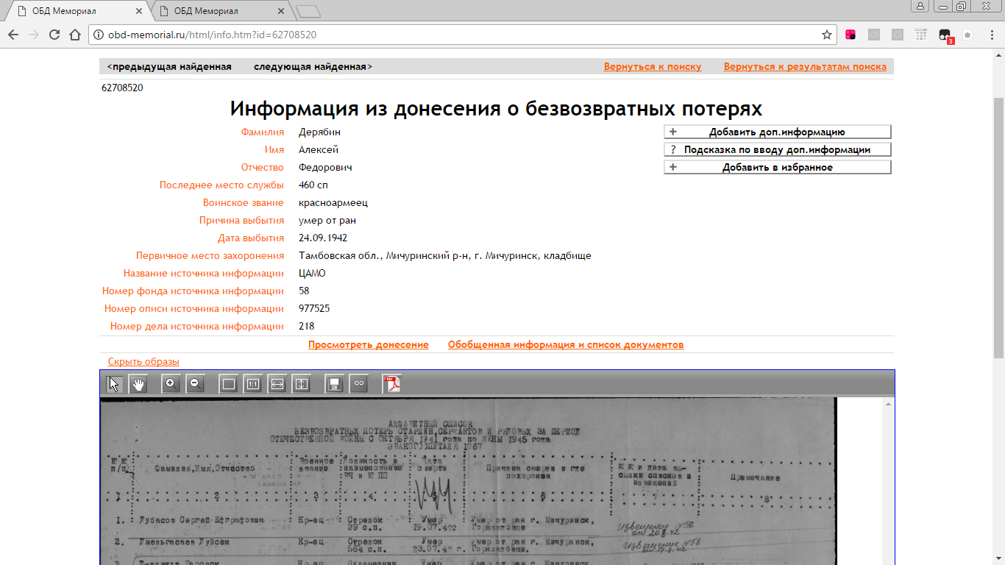The image size is (1005, 565).
Task: Show image at 1:1 scale
Action: pyautogui.click(x=252, y=384)
